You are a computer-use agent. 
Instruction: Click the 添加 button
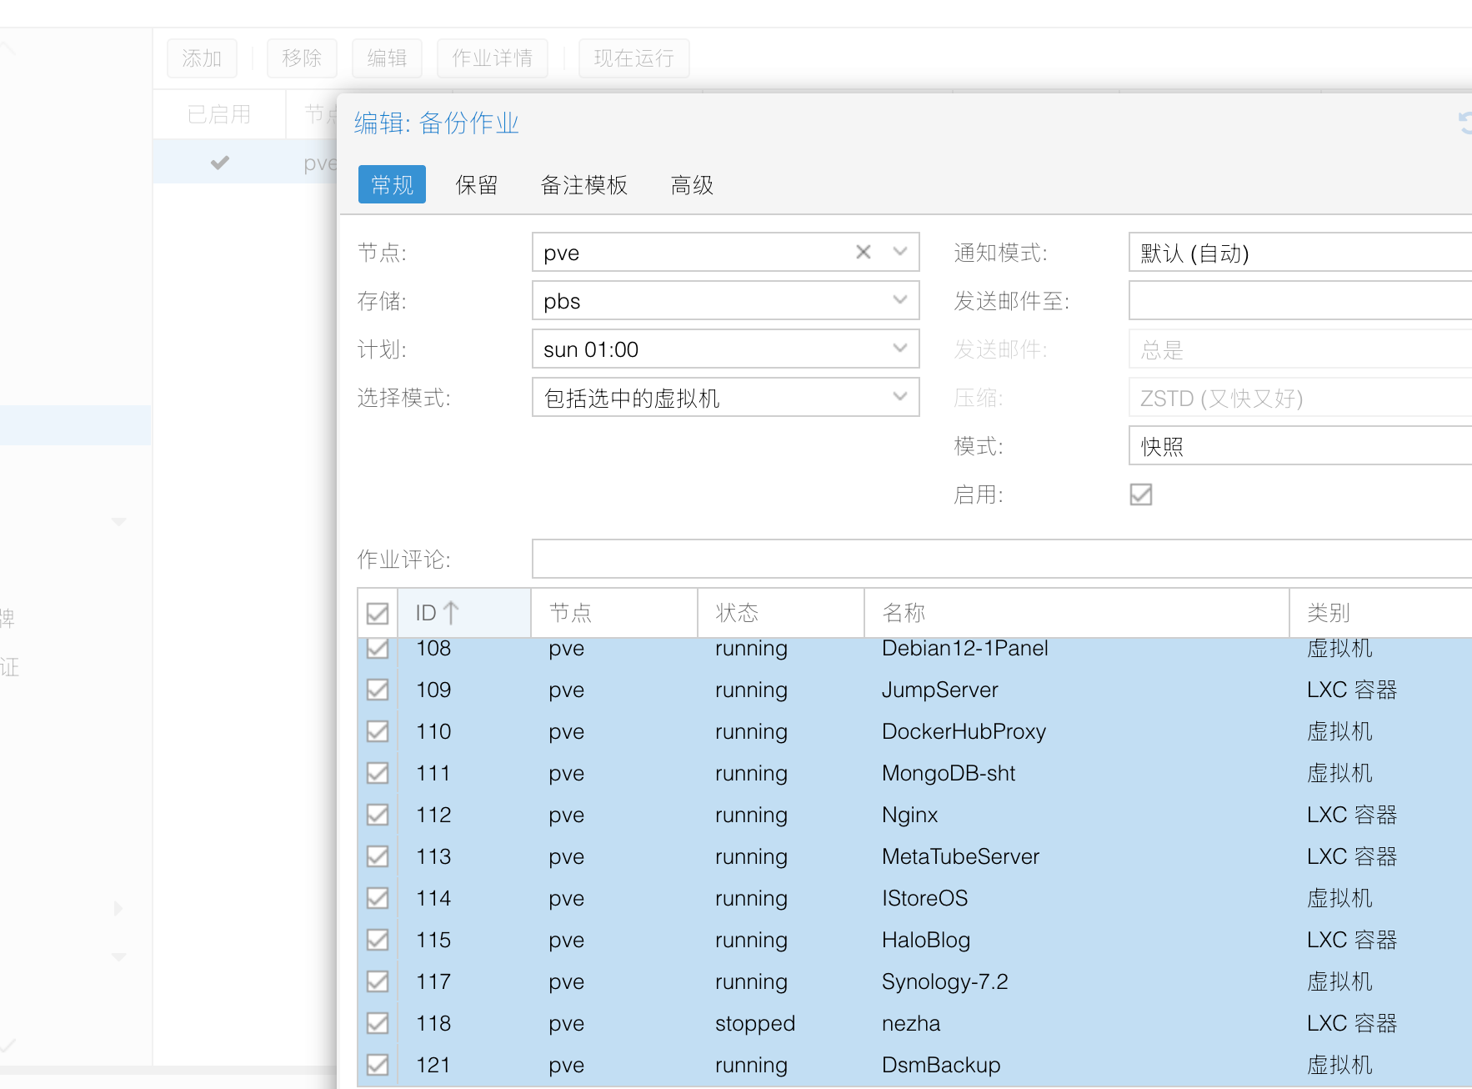[202, 58]
